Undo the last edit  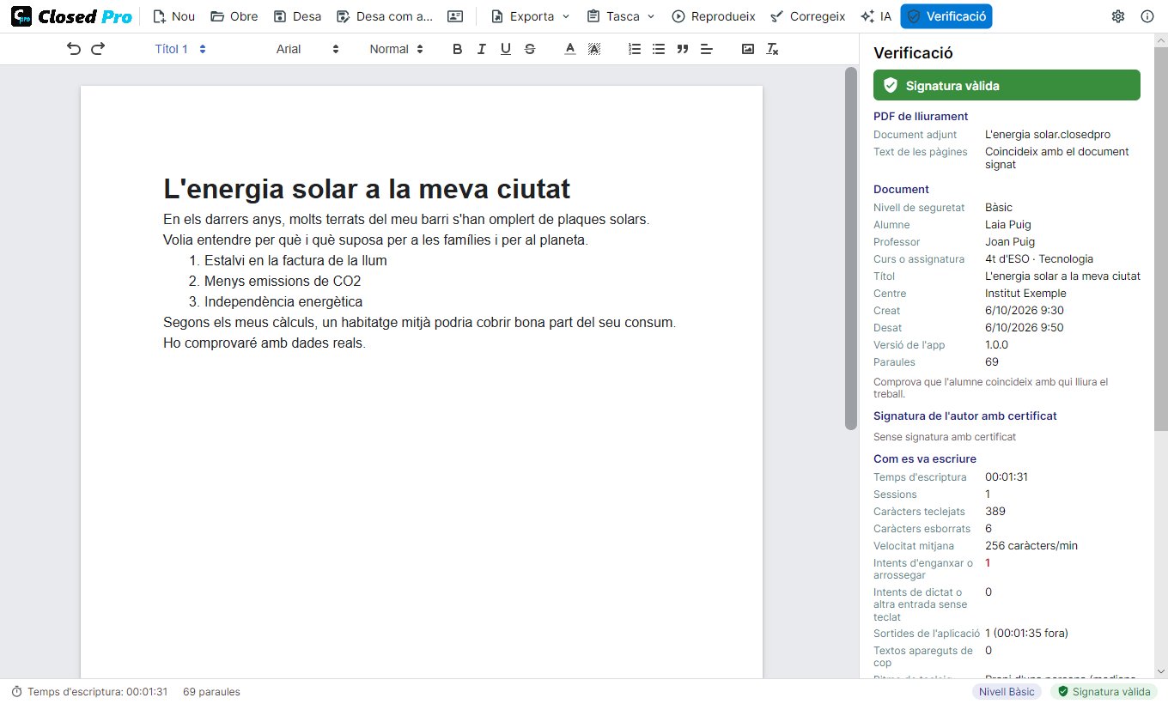click(74, 49)
